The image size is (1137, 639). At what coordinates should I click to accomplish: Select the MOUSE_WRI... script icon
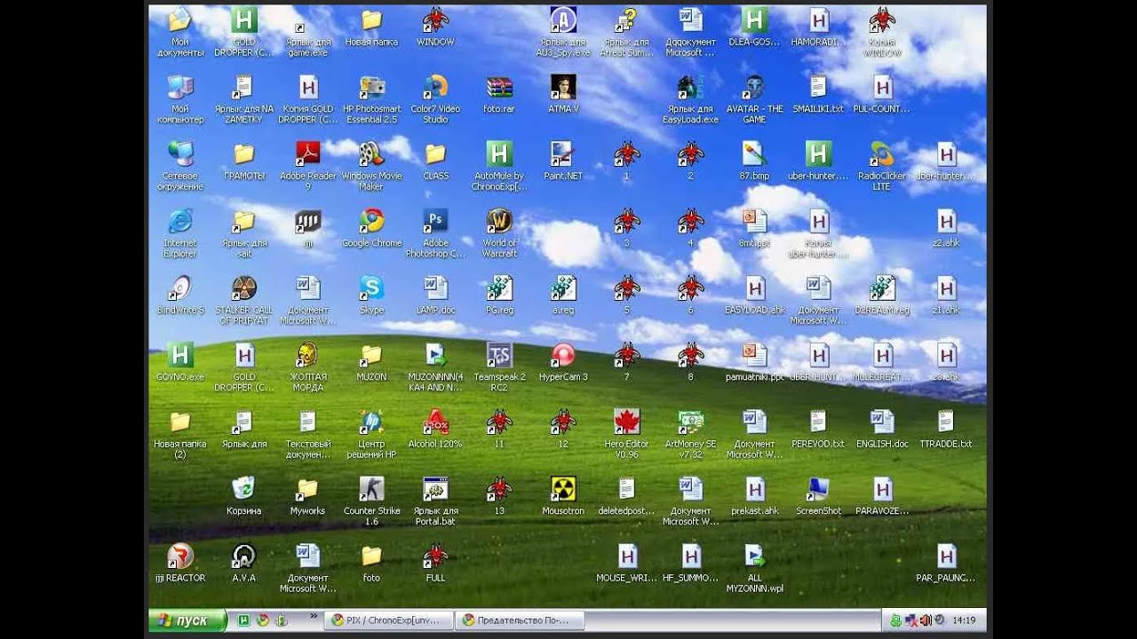[x=627, y=564]
